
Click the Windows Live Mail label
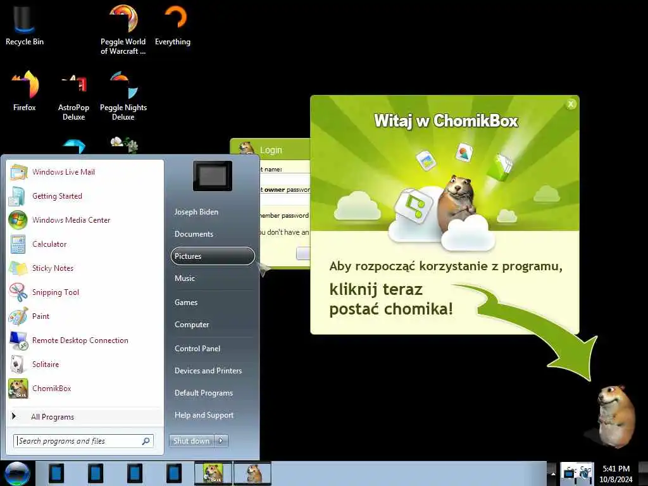(x=64, y=172)
